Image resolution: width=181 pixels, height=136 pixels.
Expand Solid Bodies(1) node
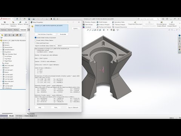pyautogui.click(x=1, y=50)
